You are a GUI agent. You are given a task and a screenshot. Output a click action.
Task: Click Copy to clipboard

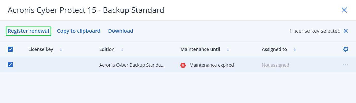pos(79,31)
